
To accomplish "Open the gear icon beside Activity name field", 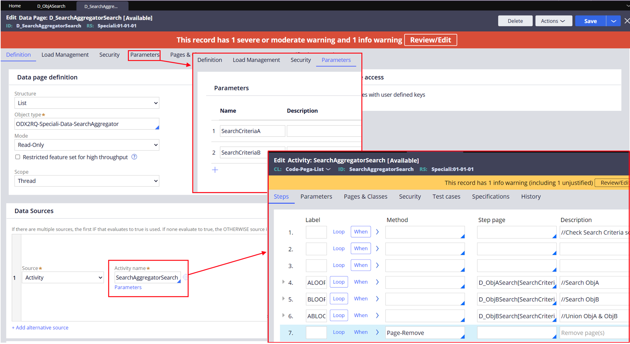I will (185, 277).
